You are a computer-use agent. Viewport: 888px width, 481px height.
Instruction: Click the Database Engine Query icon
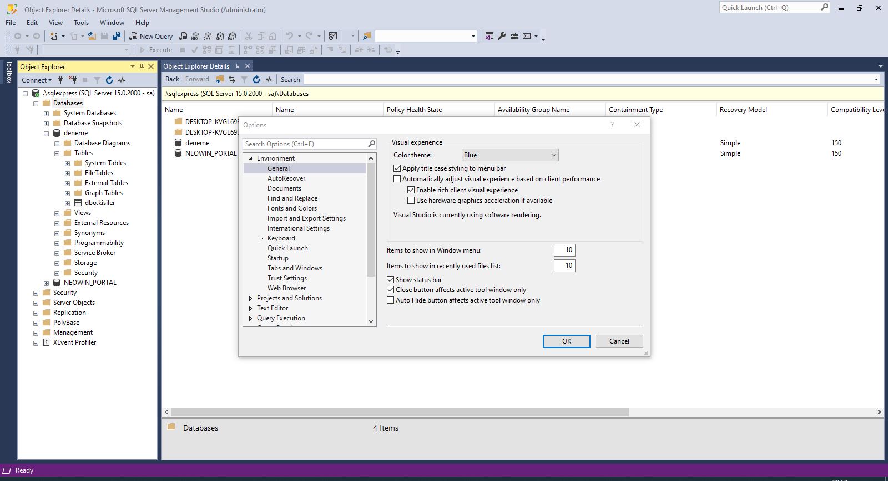pos(183,36)
